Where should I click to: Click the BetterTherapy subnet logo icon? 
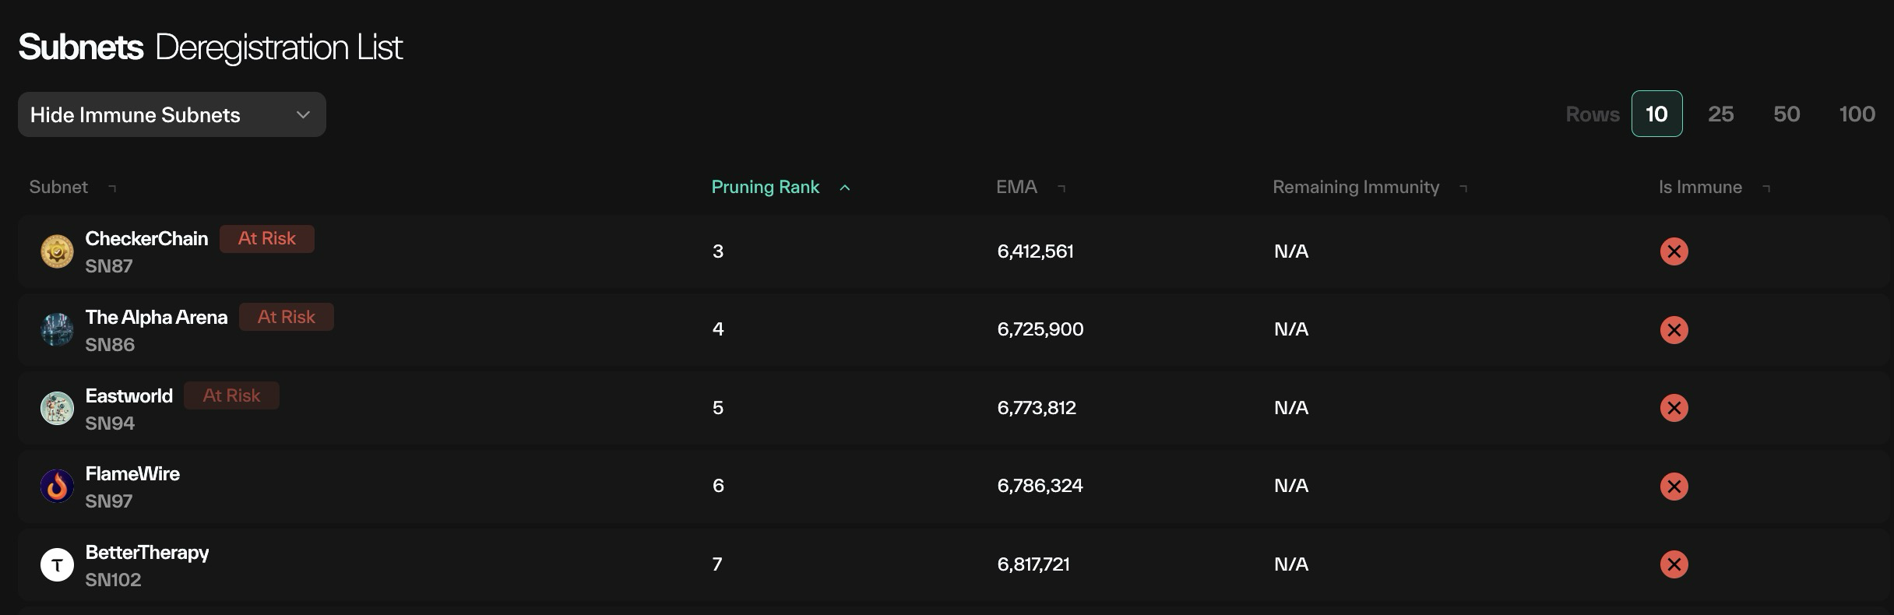[x=57, y=564]
